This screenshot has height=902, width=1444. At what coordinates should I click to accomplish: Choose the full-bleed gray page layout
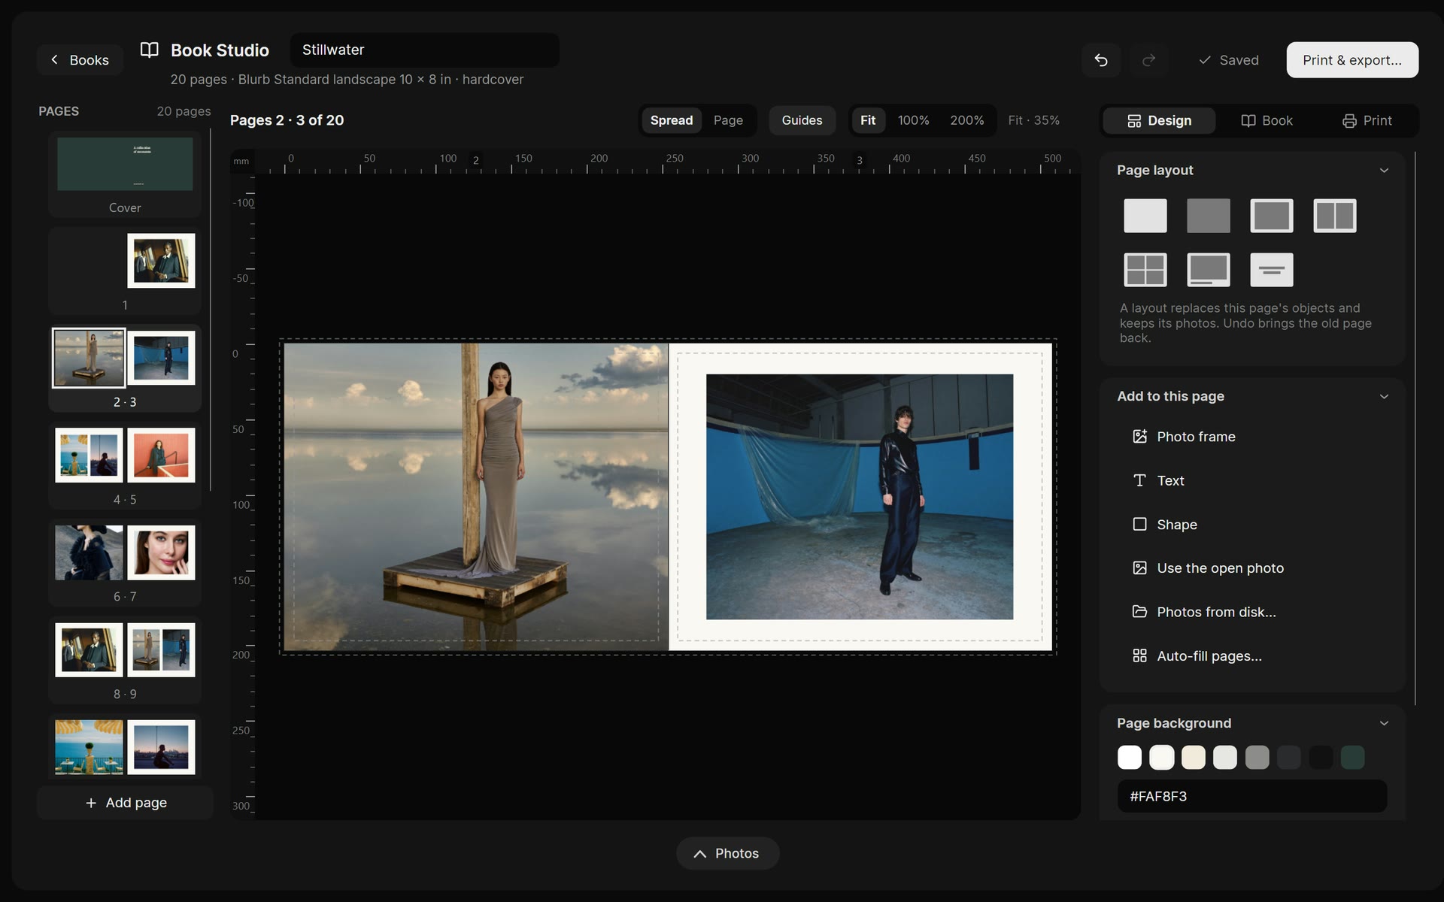[x=1208, y=216]
